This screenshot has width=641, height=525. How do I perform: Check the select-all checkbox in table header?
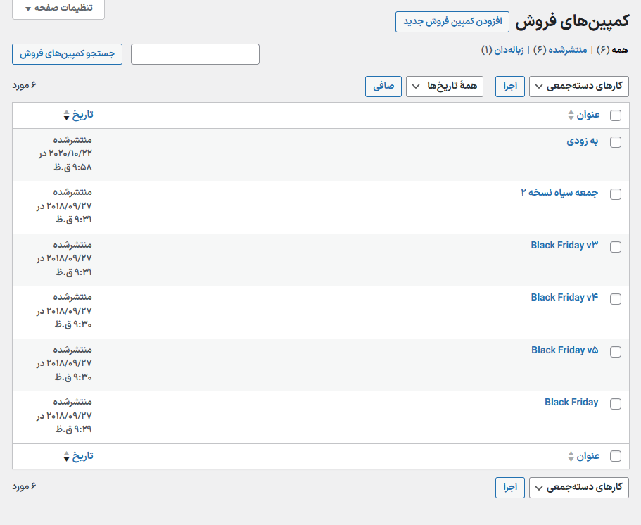[616, 115]
